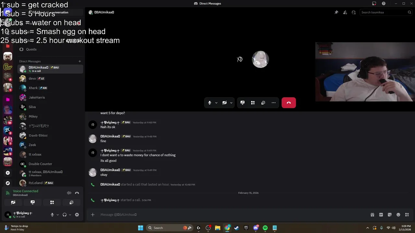
Task: Toggle noise suppression waveform icon in voice panel
Action: (x=69, y=193)
